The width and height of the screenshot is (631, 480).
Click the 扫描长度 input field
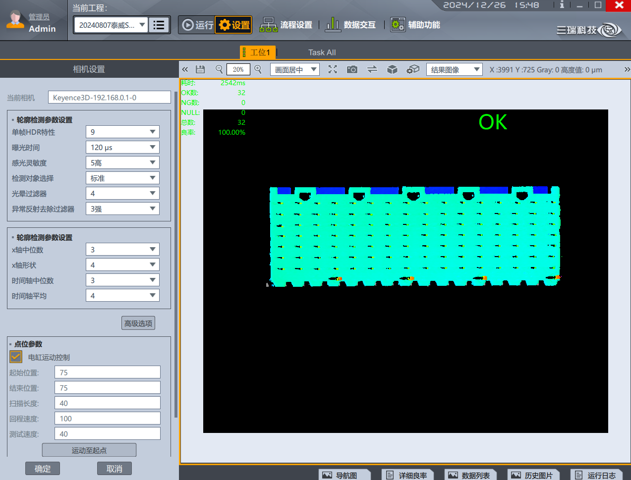(108, 403)
